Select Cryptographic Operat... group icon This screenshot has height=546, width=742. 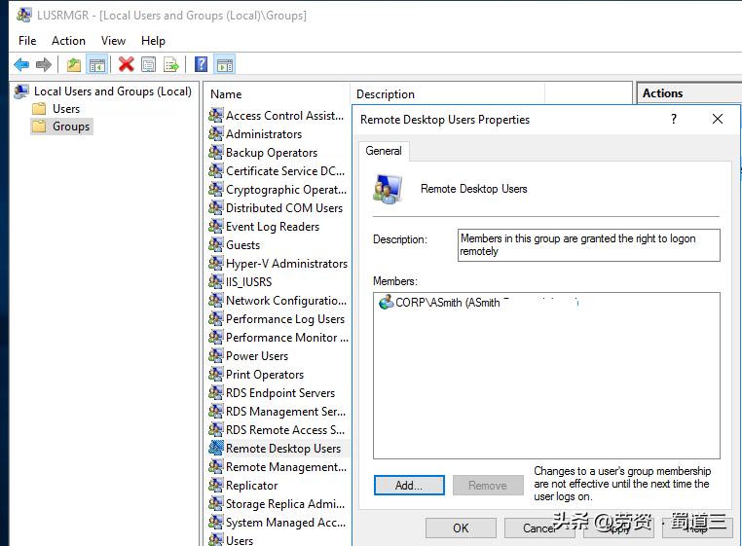coord(216,189)
